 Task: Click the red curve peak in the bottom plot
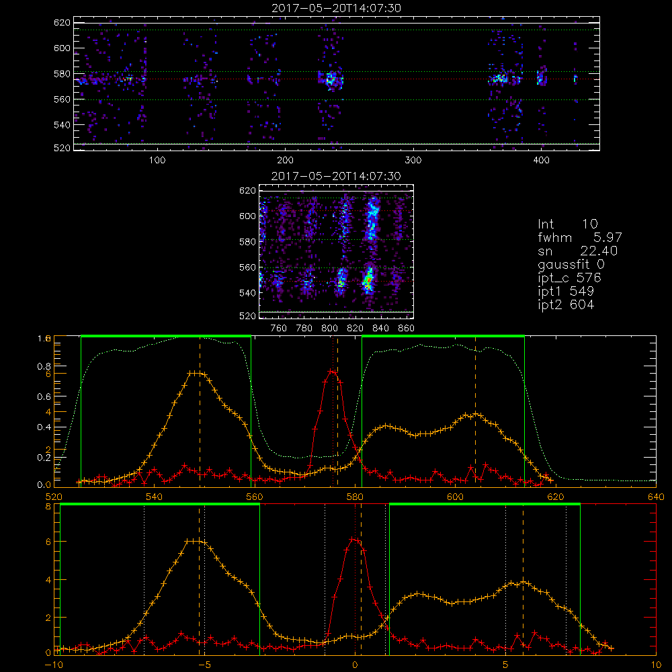(x=353, y=539)
